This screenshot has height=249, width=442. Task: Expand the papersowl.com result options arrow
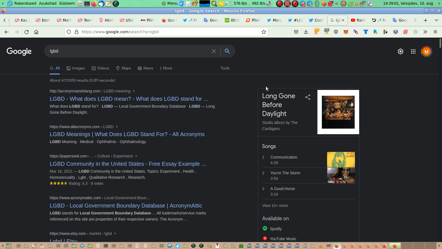pos(136,156)
